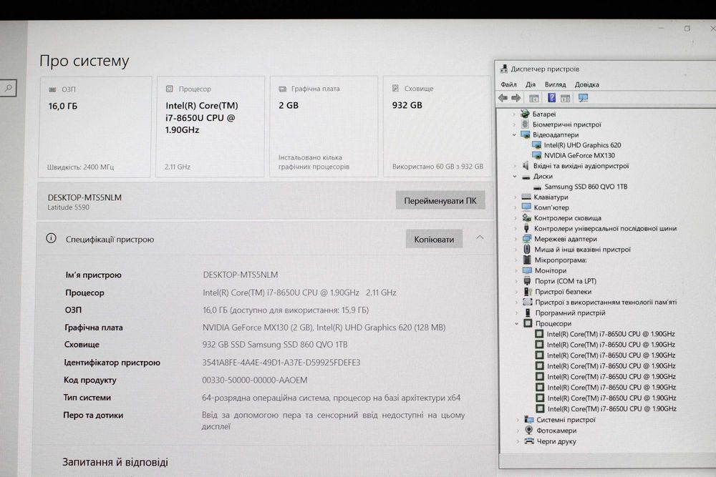Open the Вигляд menu in Device Manager
This screenshot has height=477, width=716.
(x=555, y=84)
